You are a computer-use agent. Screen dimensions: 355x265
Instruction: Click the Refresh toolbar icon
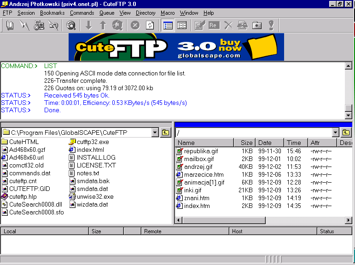pos(150,26)
